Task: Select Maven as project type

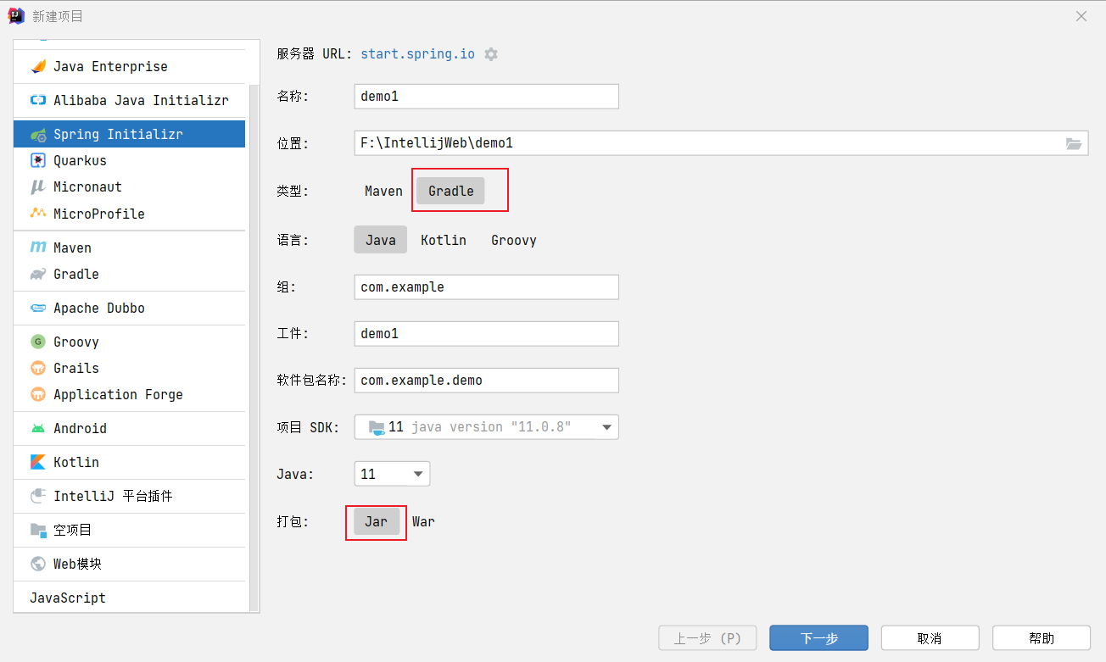Action: coord(383,191)
